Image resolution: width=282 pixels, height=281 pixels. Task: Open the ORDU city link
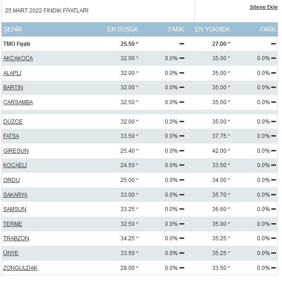[x=12, y=180]
